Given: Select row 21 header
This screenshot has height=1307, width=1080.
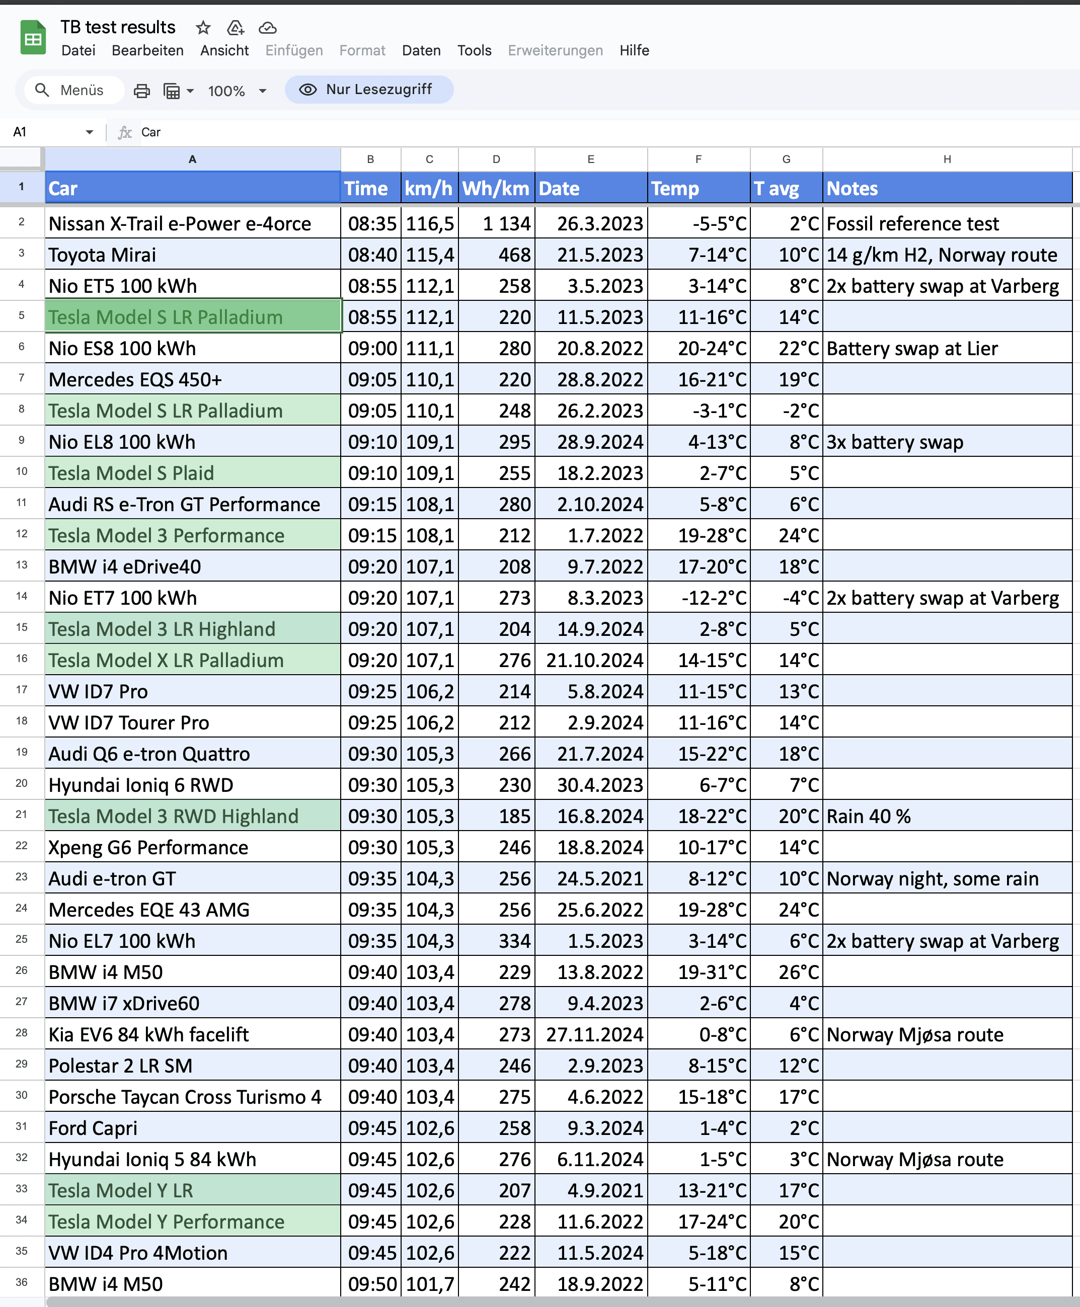Looking at the screenshot, I should click(22, 815).
